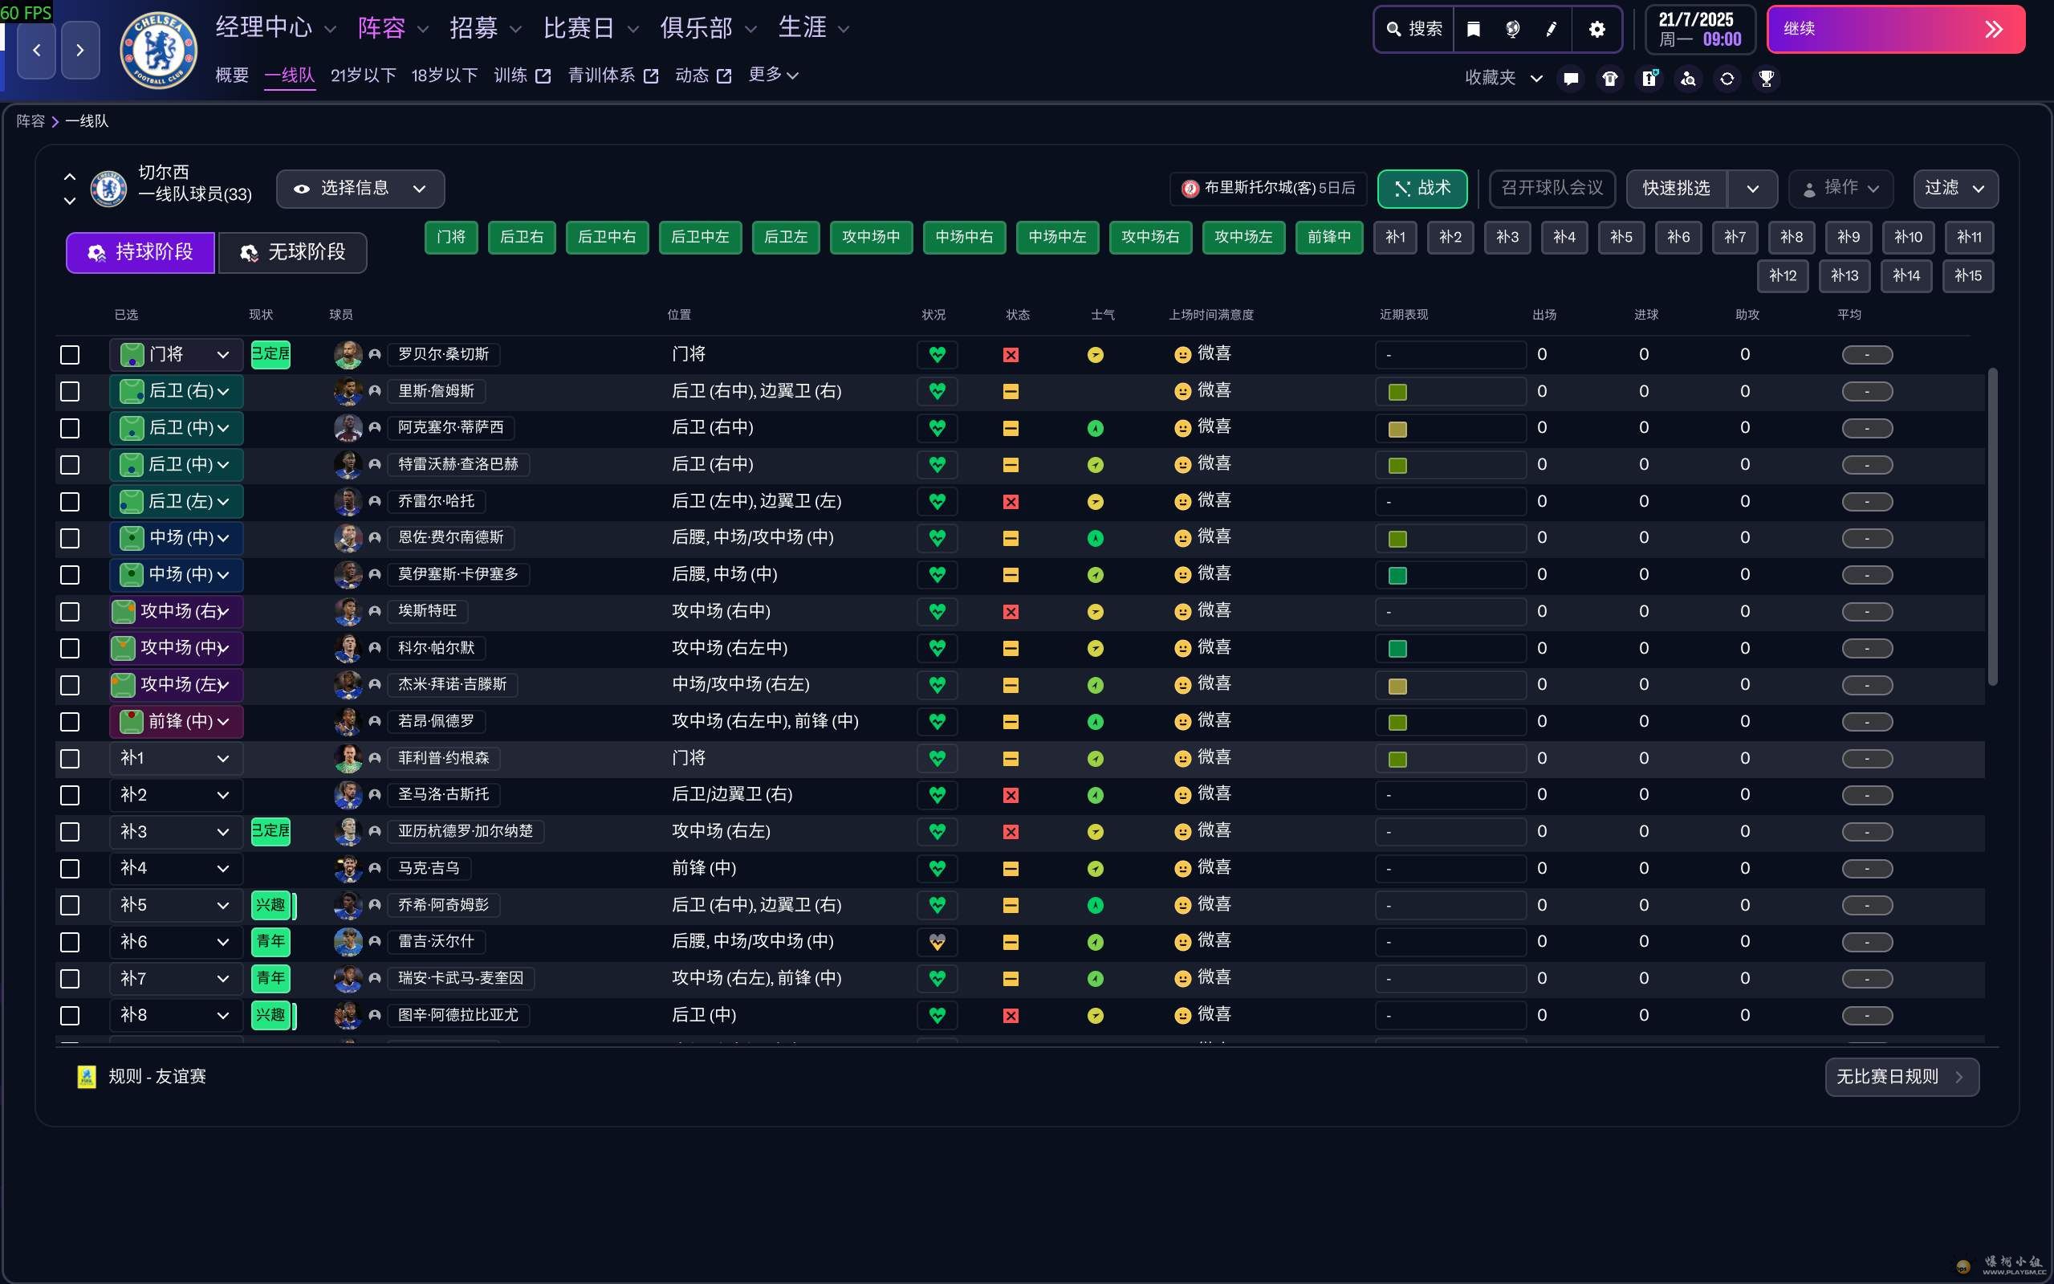Click the 战术 tactics button
Viewport: 2054px width, 1284px height.
tap(1422, 189)
